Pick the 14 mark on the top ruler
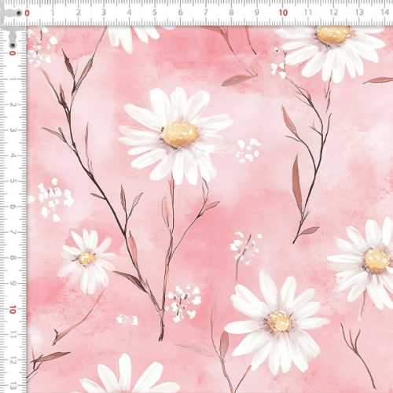This screenshot has width=393, height=393. (384, 12)
